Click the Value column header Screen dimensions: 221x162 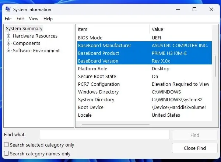tap(180, 29)
